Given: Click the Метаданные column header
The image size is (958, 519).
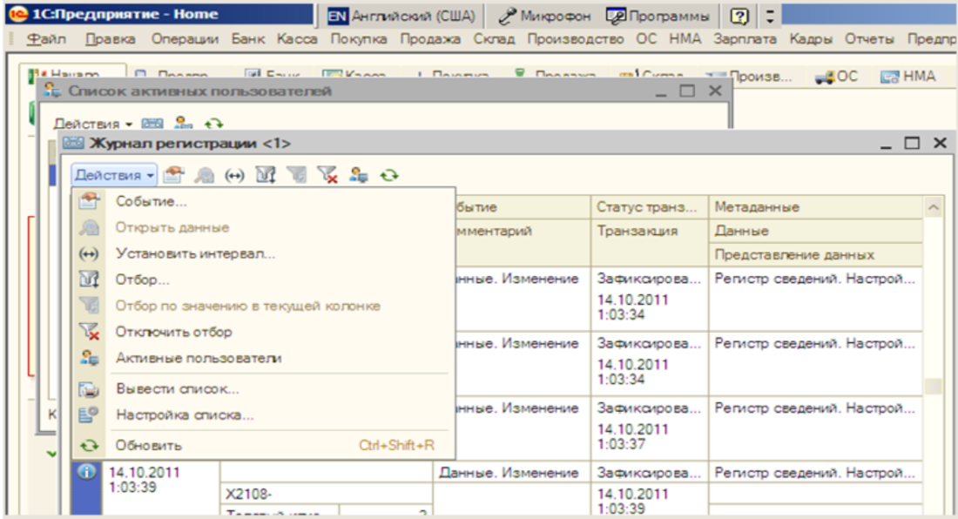Looking at the screenshot, I should click(815, 207).
